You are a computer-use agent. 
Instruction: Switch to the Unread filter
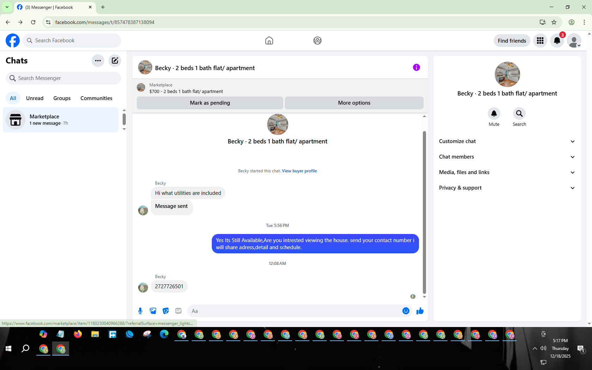pos(35,98)
